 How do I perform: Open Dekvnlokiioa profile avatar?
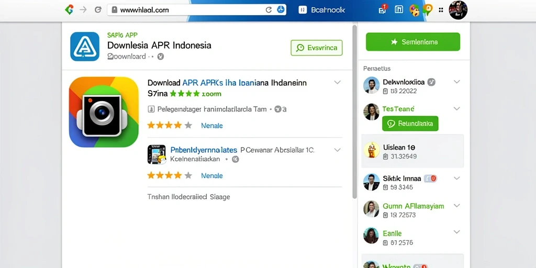371,85
